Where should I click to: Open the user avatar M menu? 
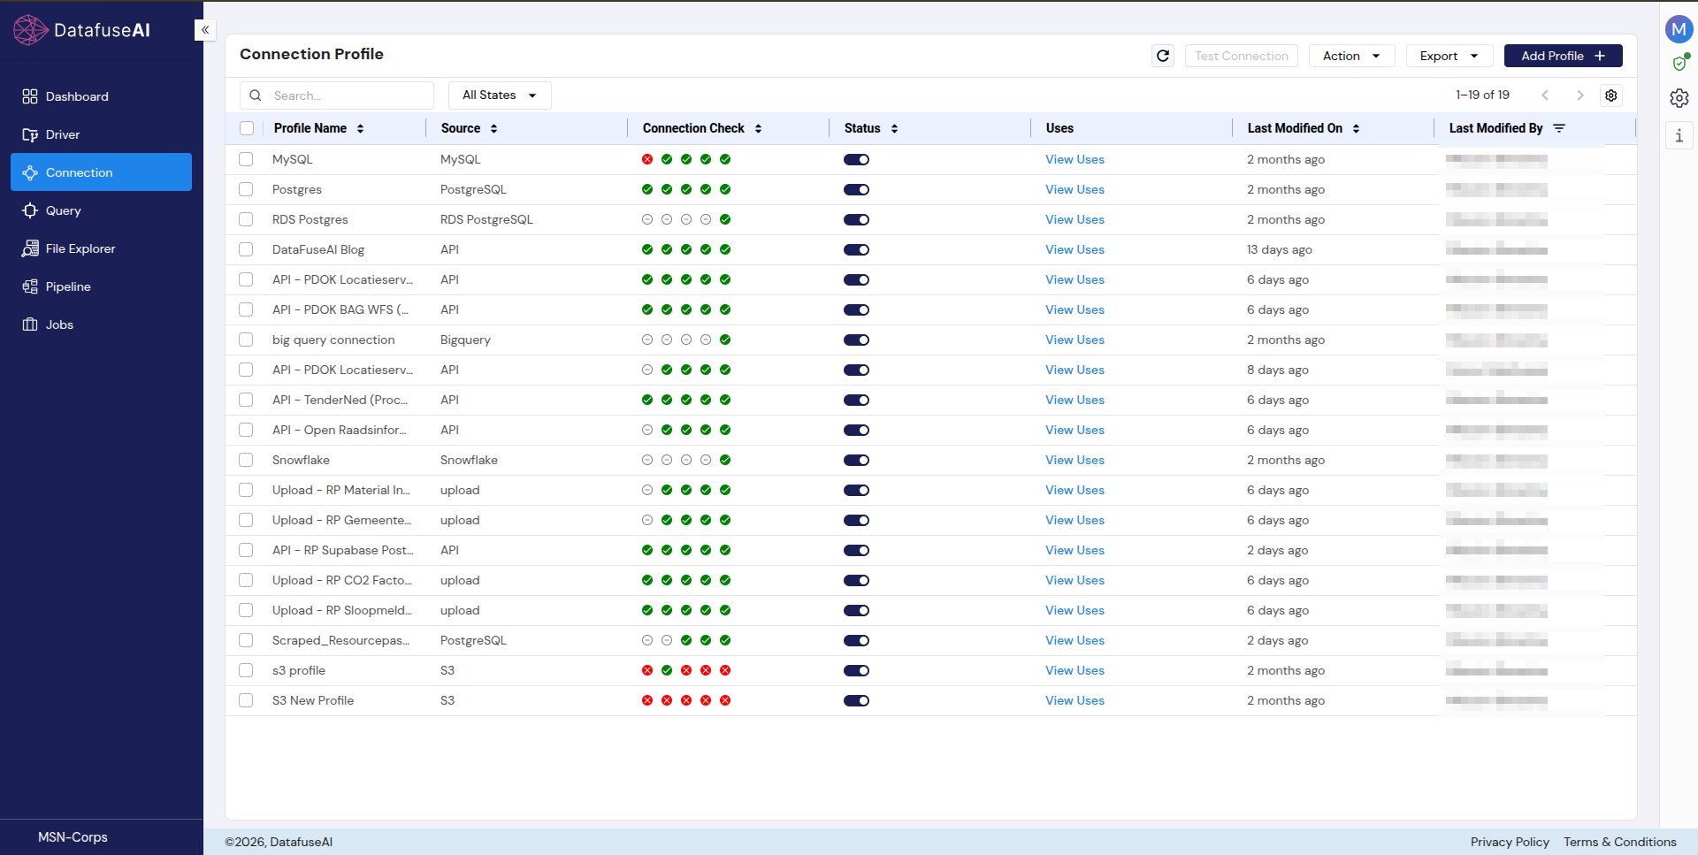(1679, 29)
